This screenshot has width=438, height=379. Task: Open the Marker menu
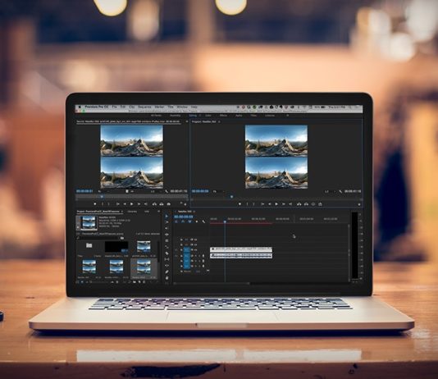[159, 107]
